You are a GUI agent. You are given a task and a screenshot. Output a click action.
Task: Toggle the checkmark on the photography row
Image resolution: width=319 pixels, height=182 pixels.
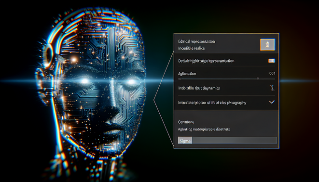click(272, 102)
